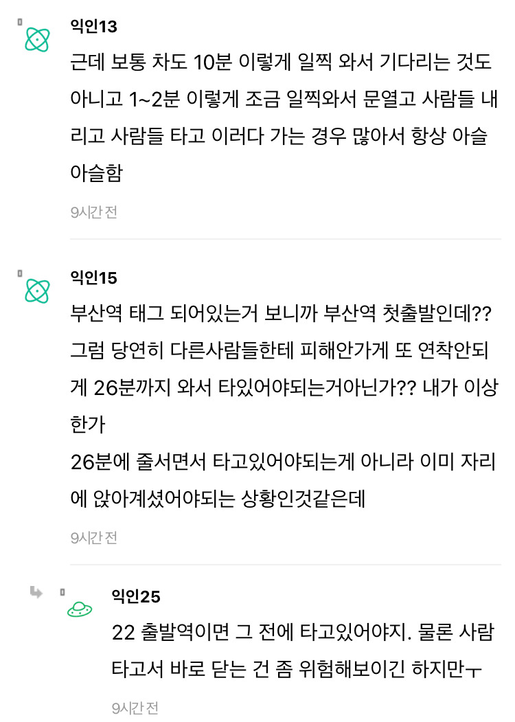This screenshot has height=722, width=515.
Task: Click the divider line below 익인13's comment
Action: coord(285,239)
